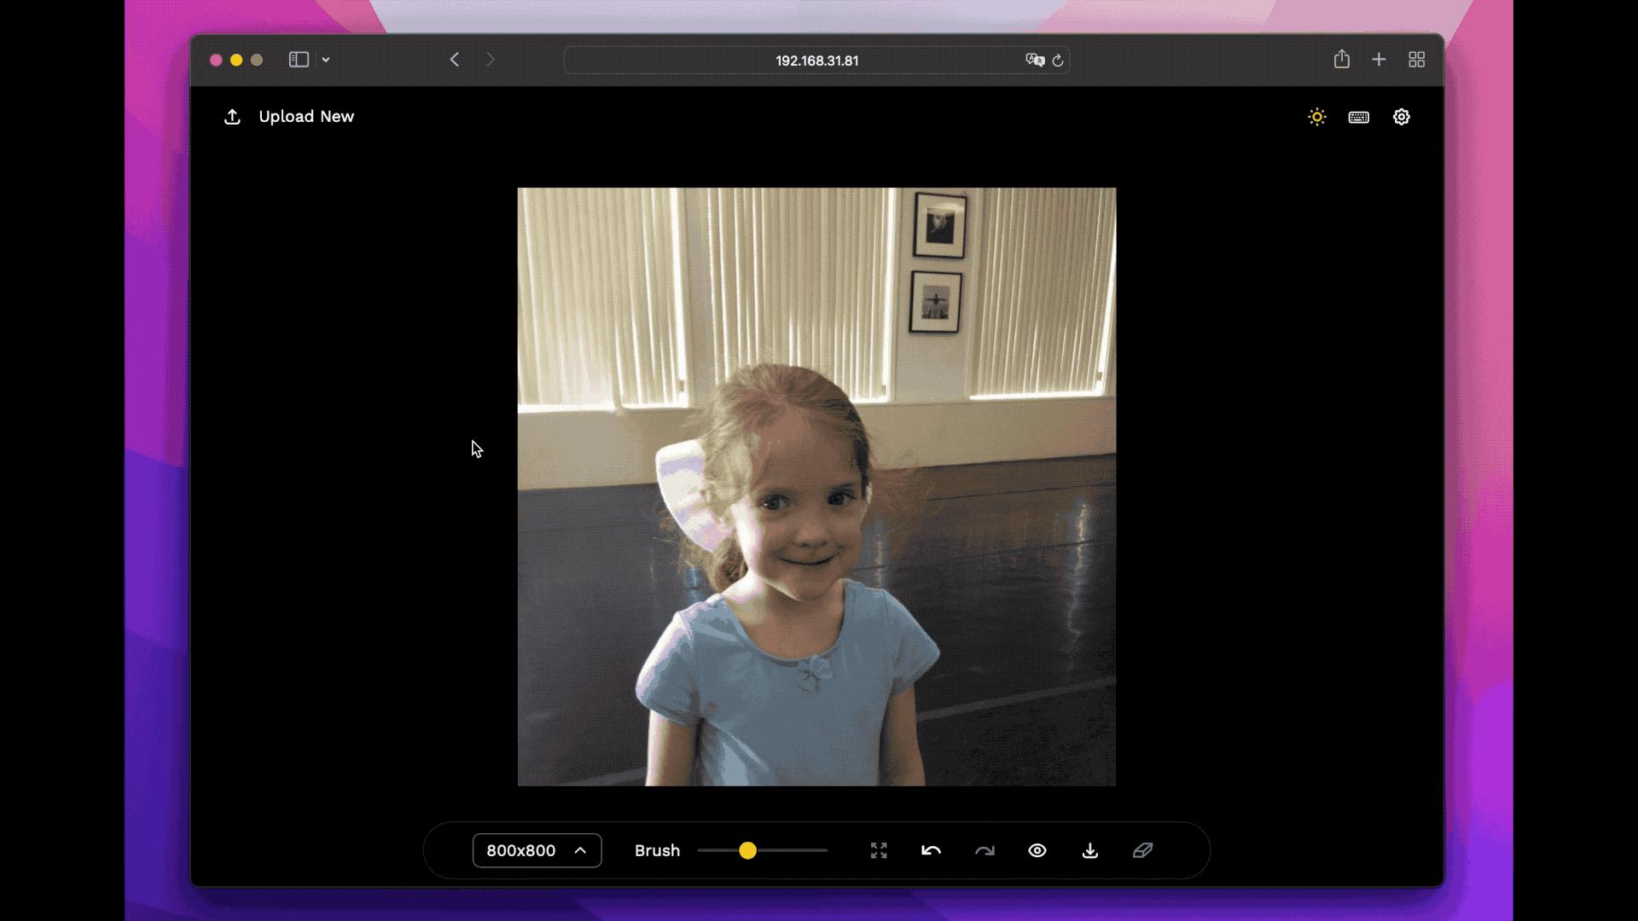Toggle the Safari sidebar button
This screenshot has width=1638, height=921.
click(x=299, y=60)
